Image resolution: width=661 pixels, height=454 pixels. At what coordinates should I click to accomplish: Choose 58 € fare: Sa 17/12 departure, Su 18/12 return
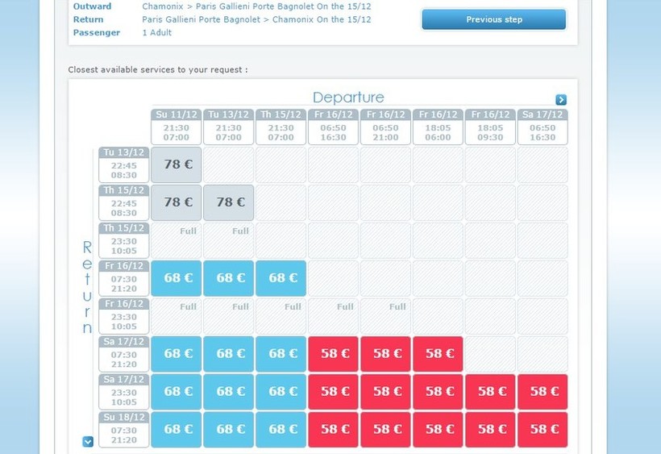[x=543, y=430]
